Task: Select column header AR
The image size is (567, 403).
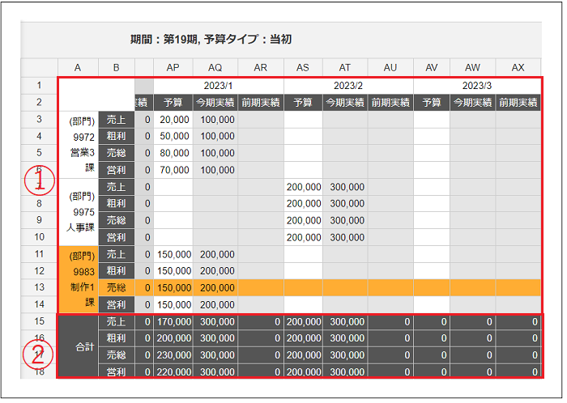Action: pyautogui.click(x=261, y=67)
